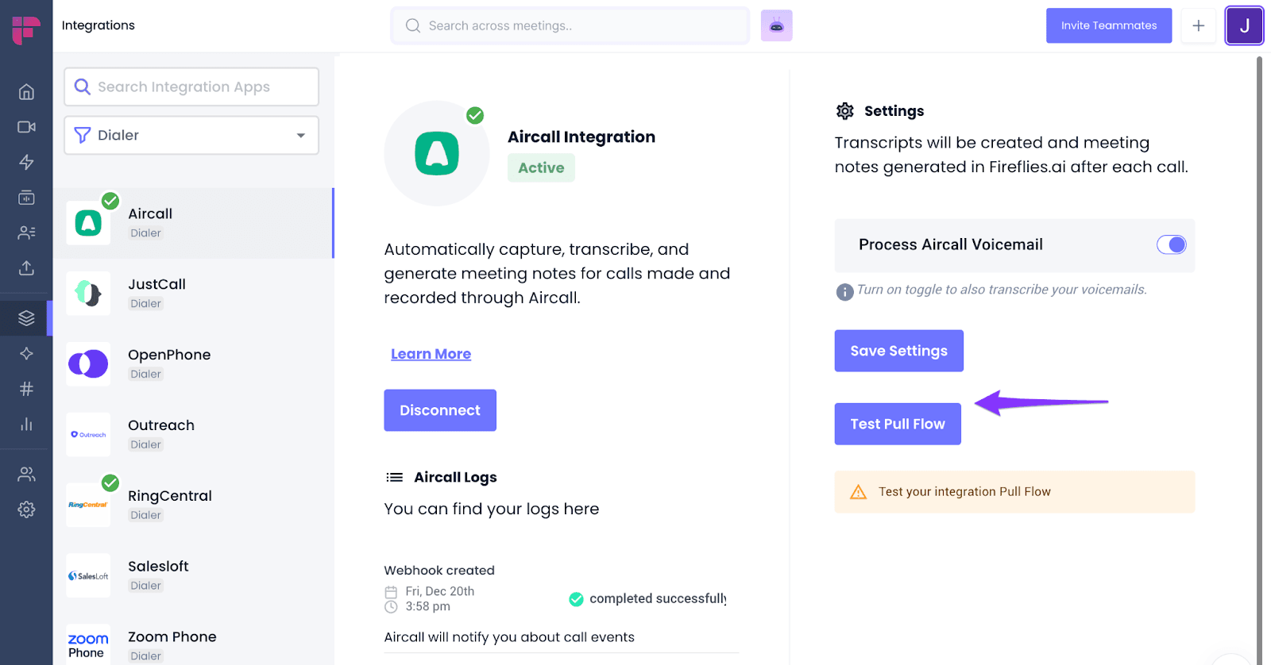Click the upload sidebar icon

26,267
